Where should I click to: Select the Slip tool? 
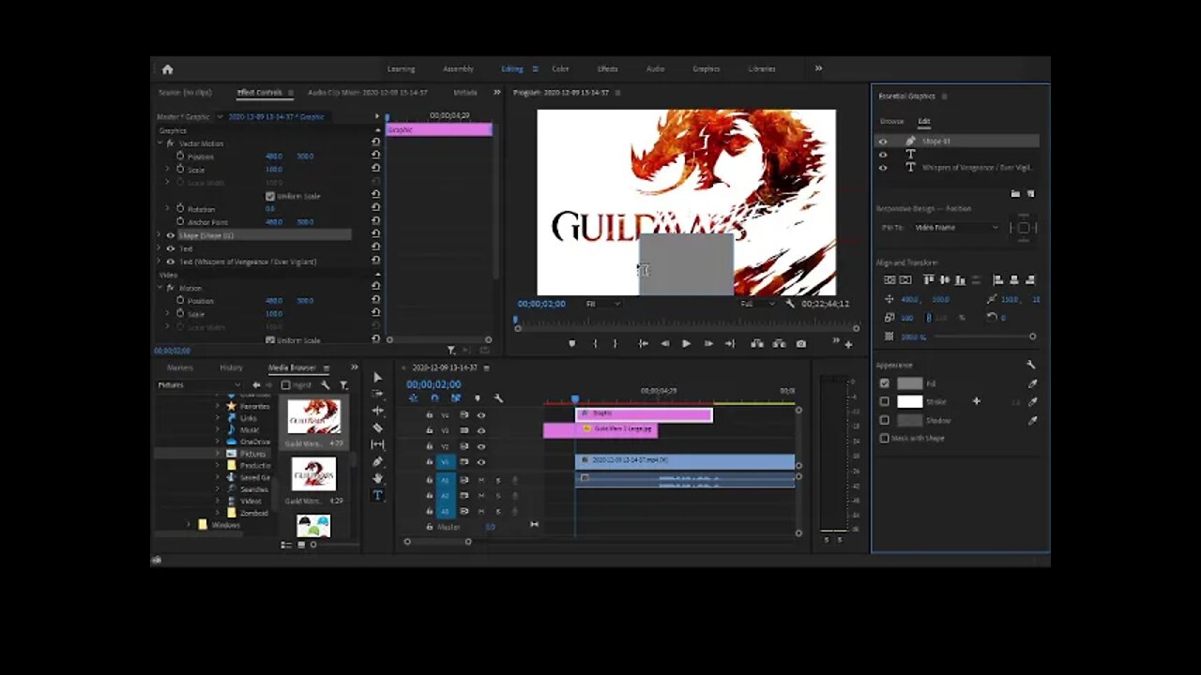(377, 444)
